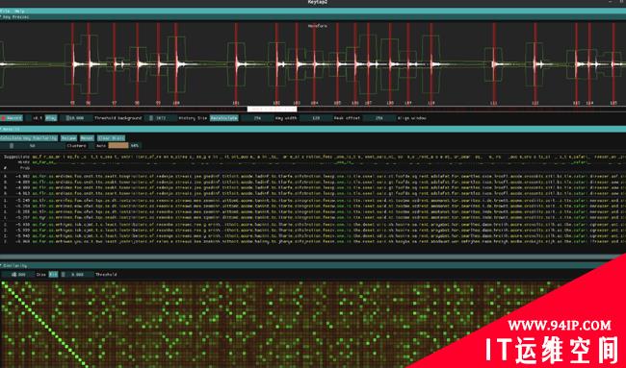626x368 pixels.
Task: Collapse the Results section header
Action: pos(313,129)
